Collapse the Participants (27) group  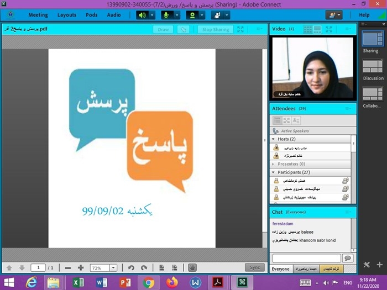(273, 172)
